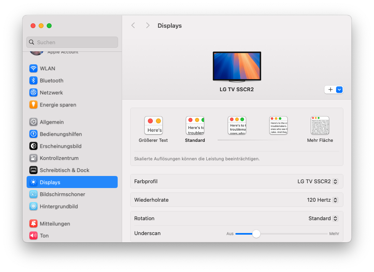Open the Bluetooth settings pane
The width and height of the screenshot is (374, 272).
[x=72, y=81]
